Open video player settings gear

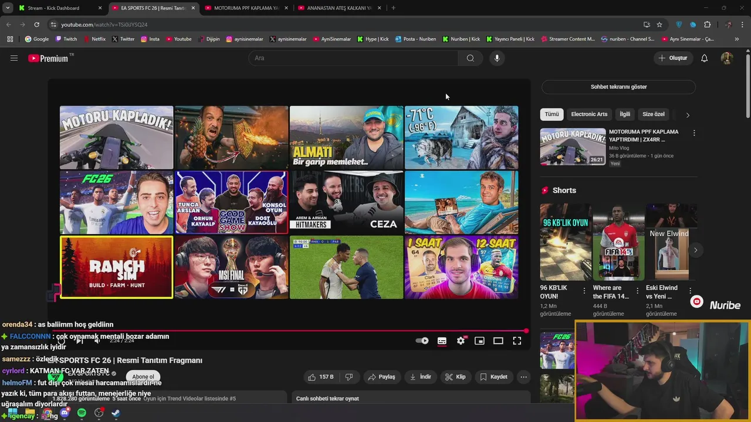pyautogui.click(x=461, y=341)
